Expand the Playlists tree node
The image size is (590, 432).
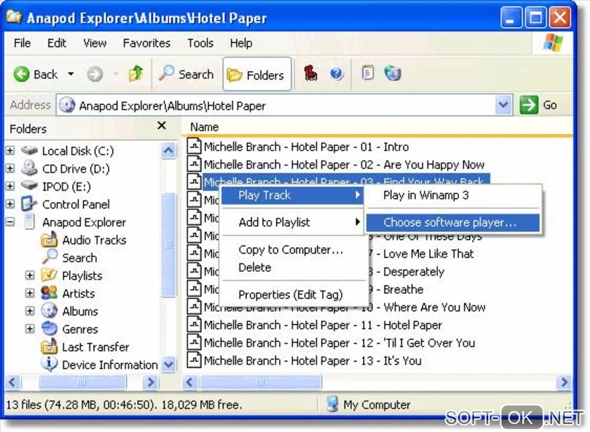point(30,275)
